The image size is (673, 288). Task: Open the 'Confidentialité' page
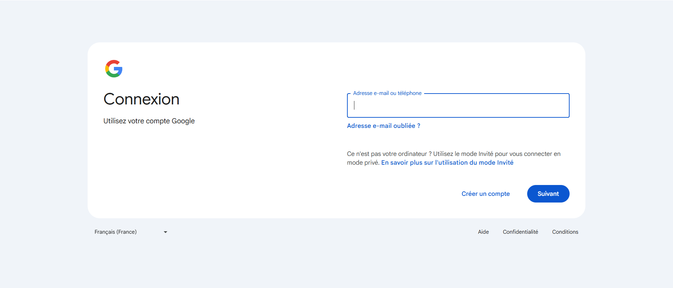click(x=521, y=232)
